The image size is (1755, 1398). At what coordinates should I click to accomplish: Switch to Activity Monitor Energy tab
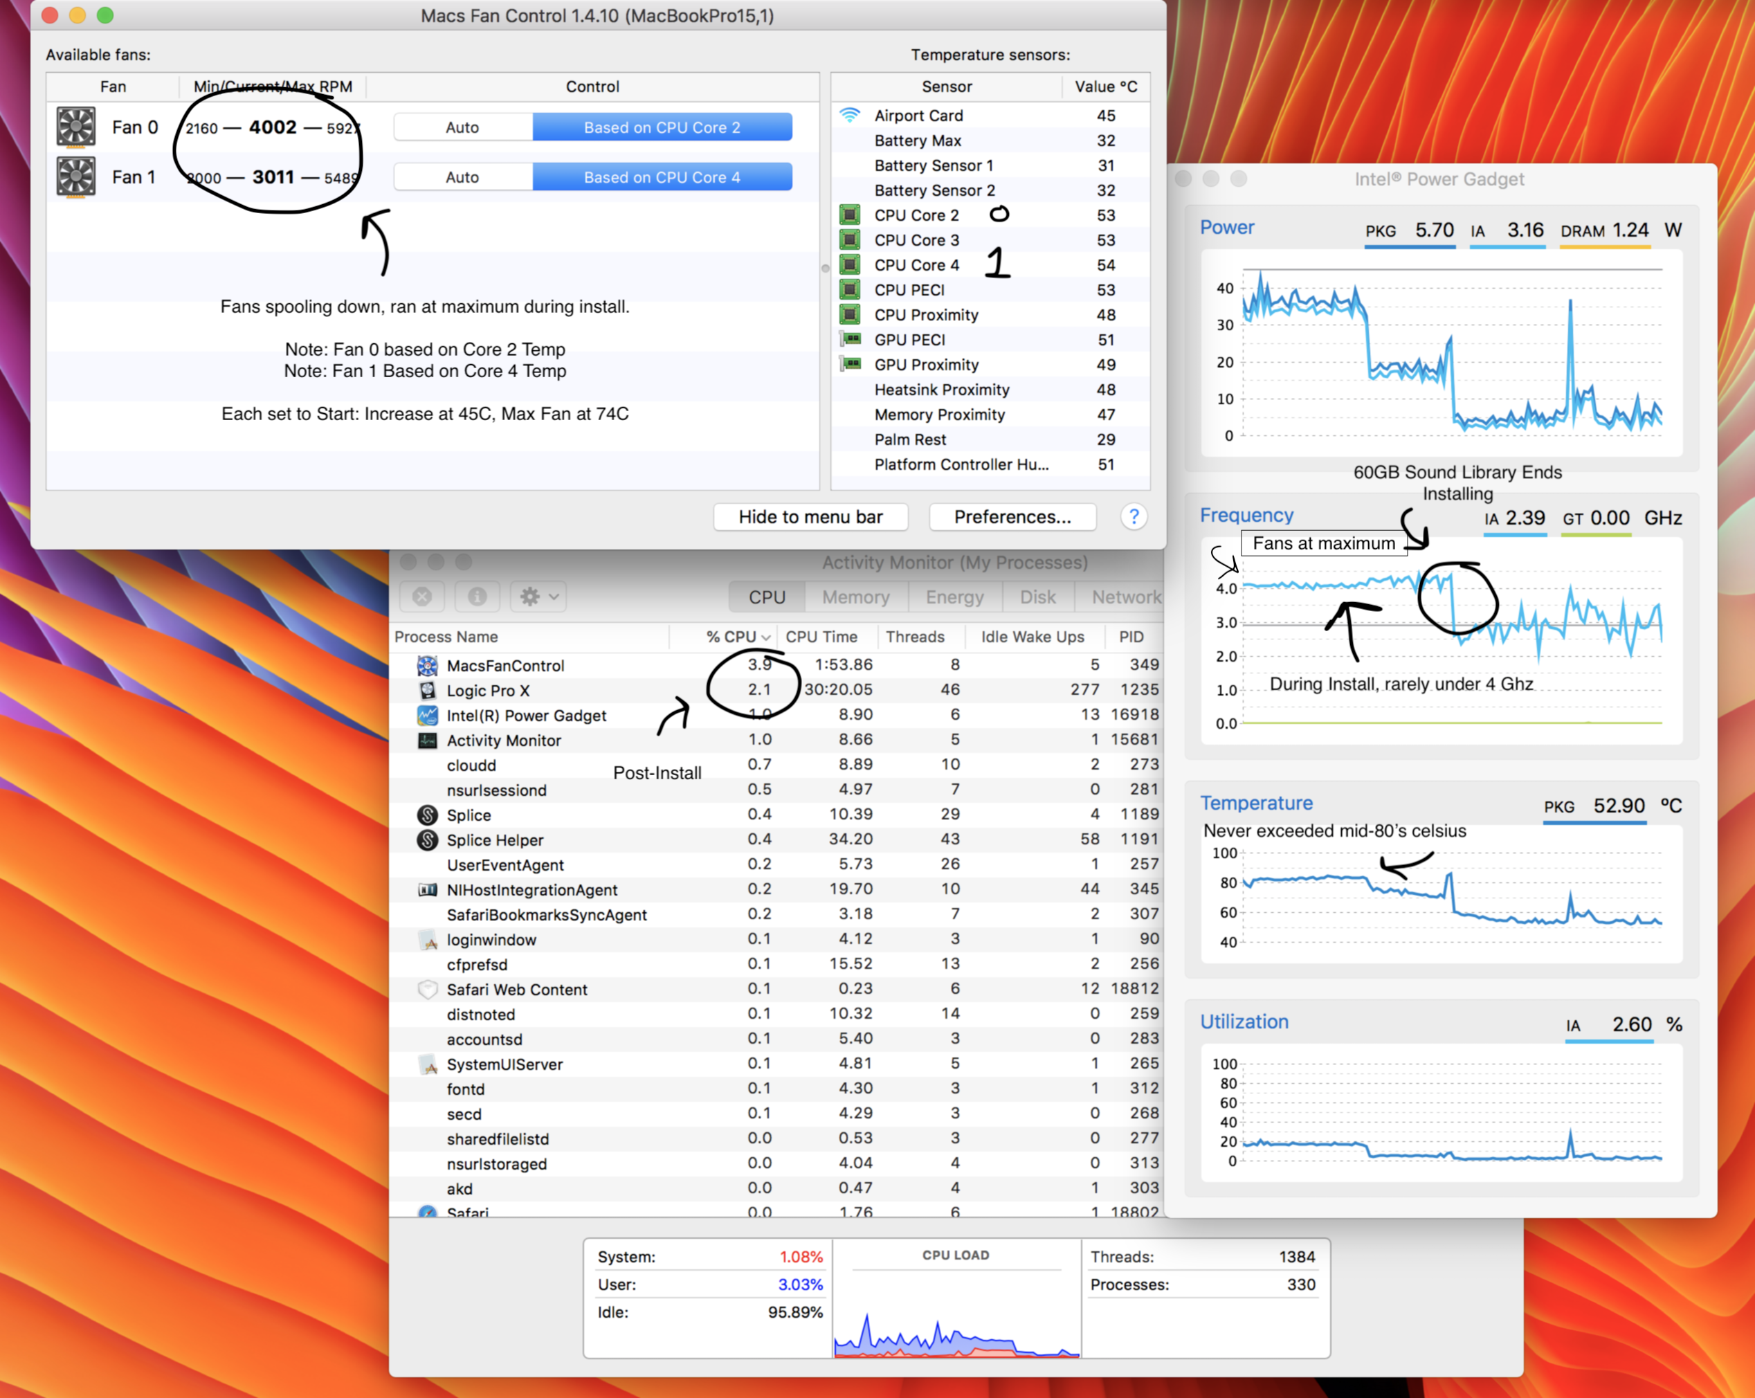point(955,597)
